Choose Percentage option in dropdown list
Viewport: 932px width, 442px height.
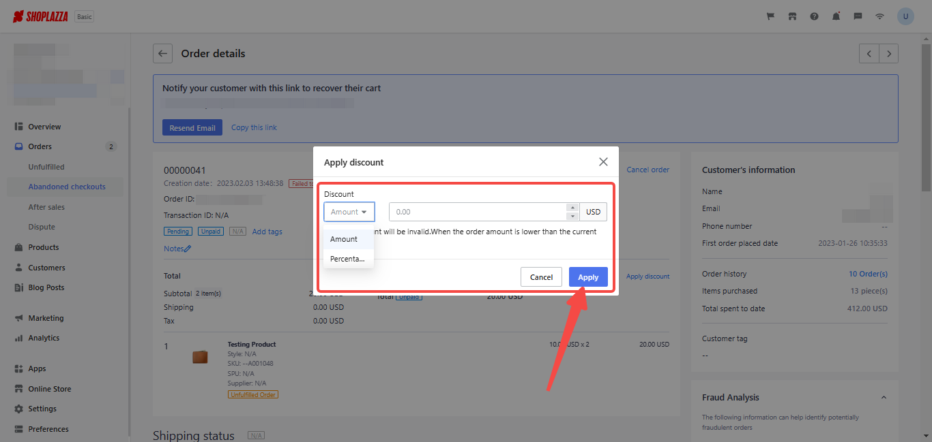[x=347, y=259]
